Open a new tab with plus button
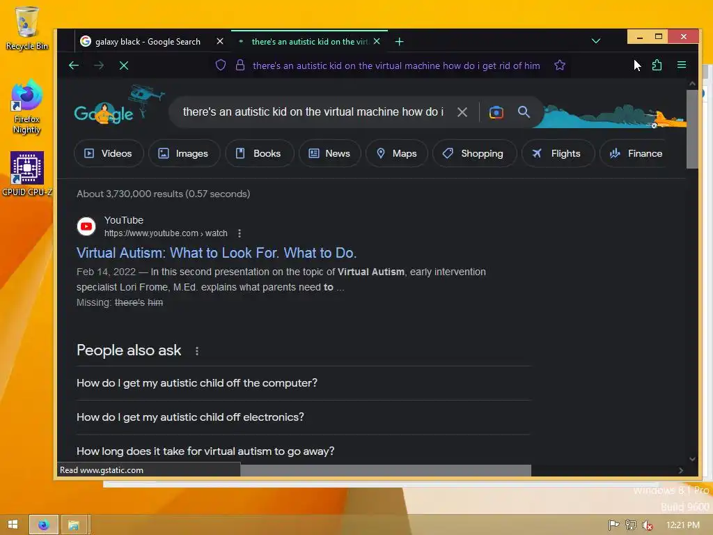Image resolution: width=713 pixels, height=535 pixels. (x=399, y=42)
